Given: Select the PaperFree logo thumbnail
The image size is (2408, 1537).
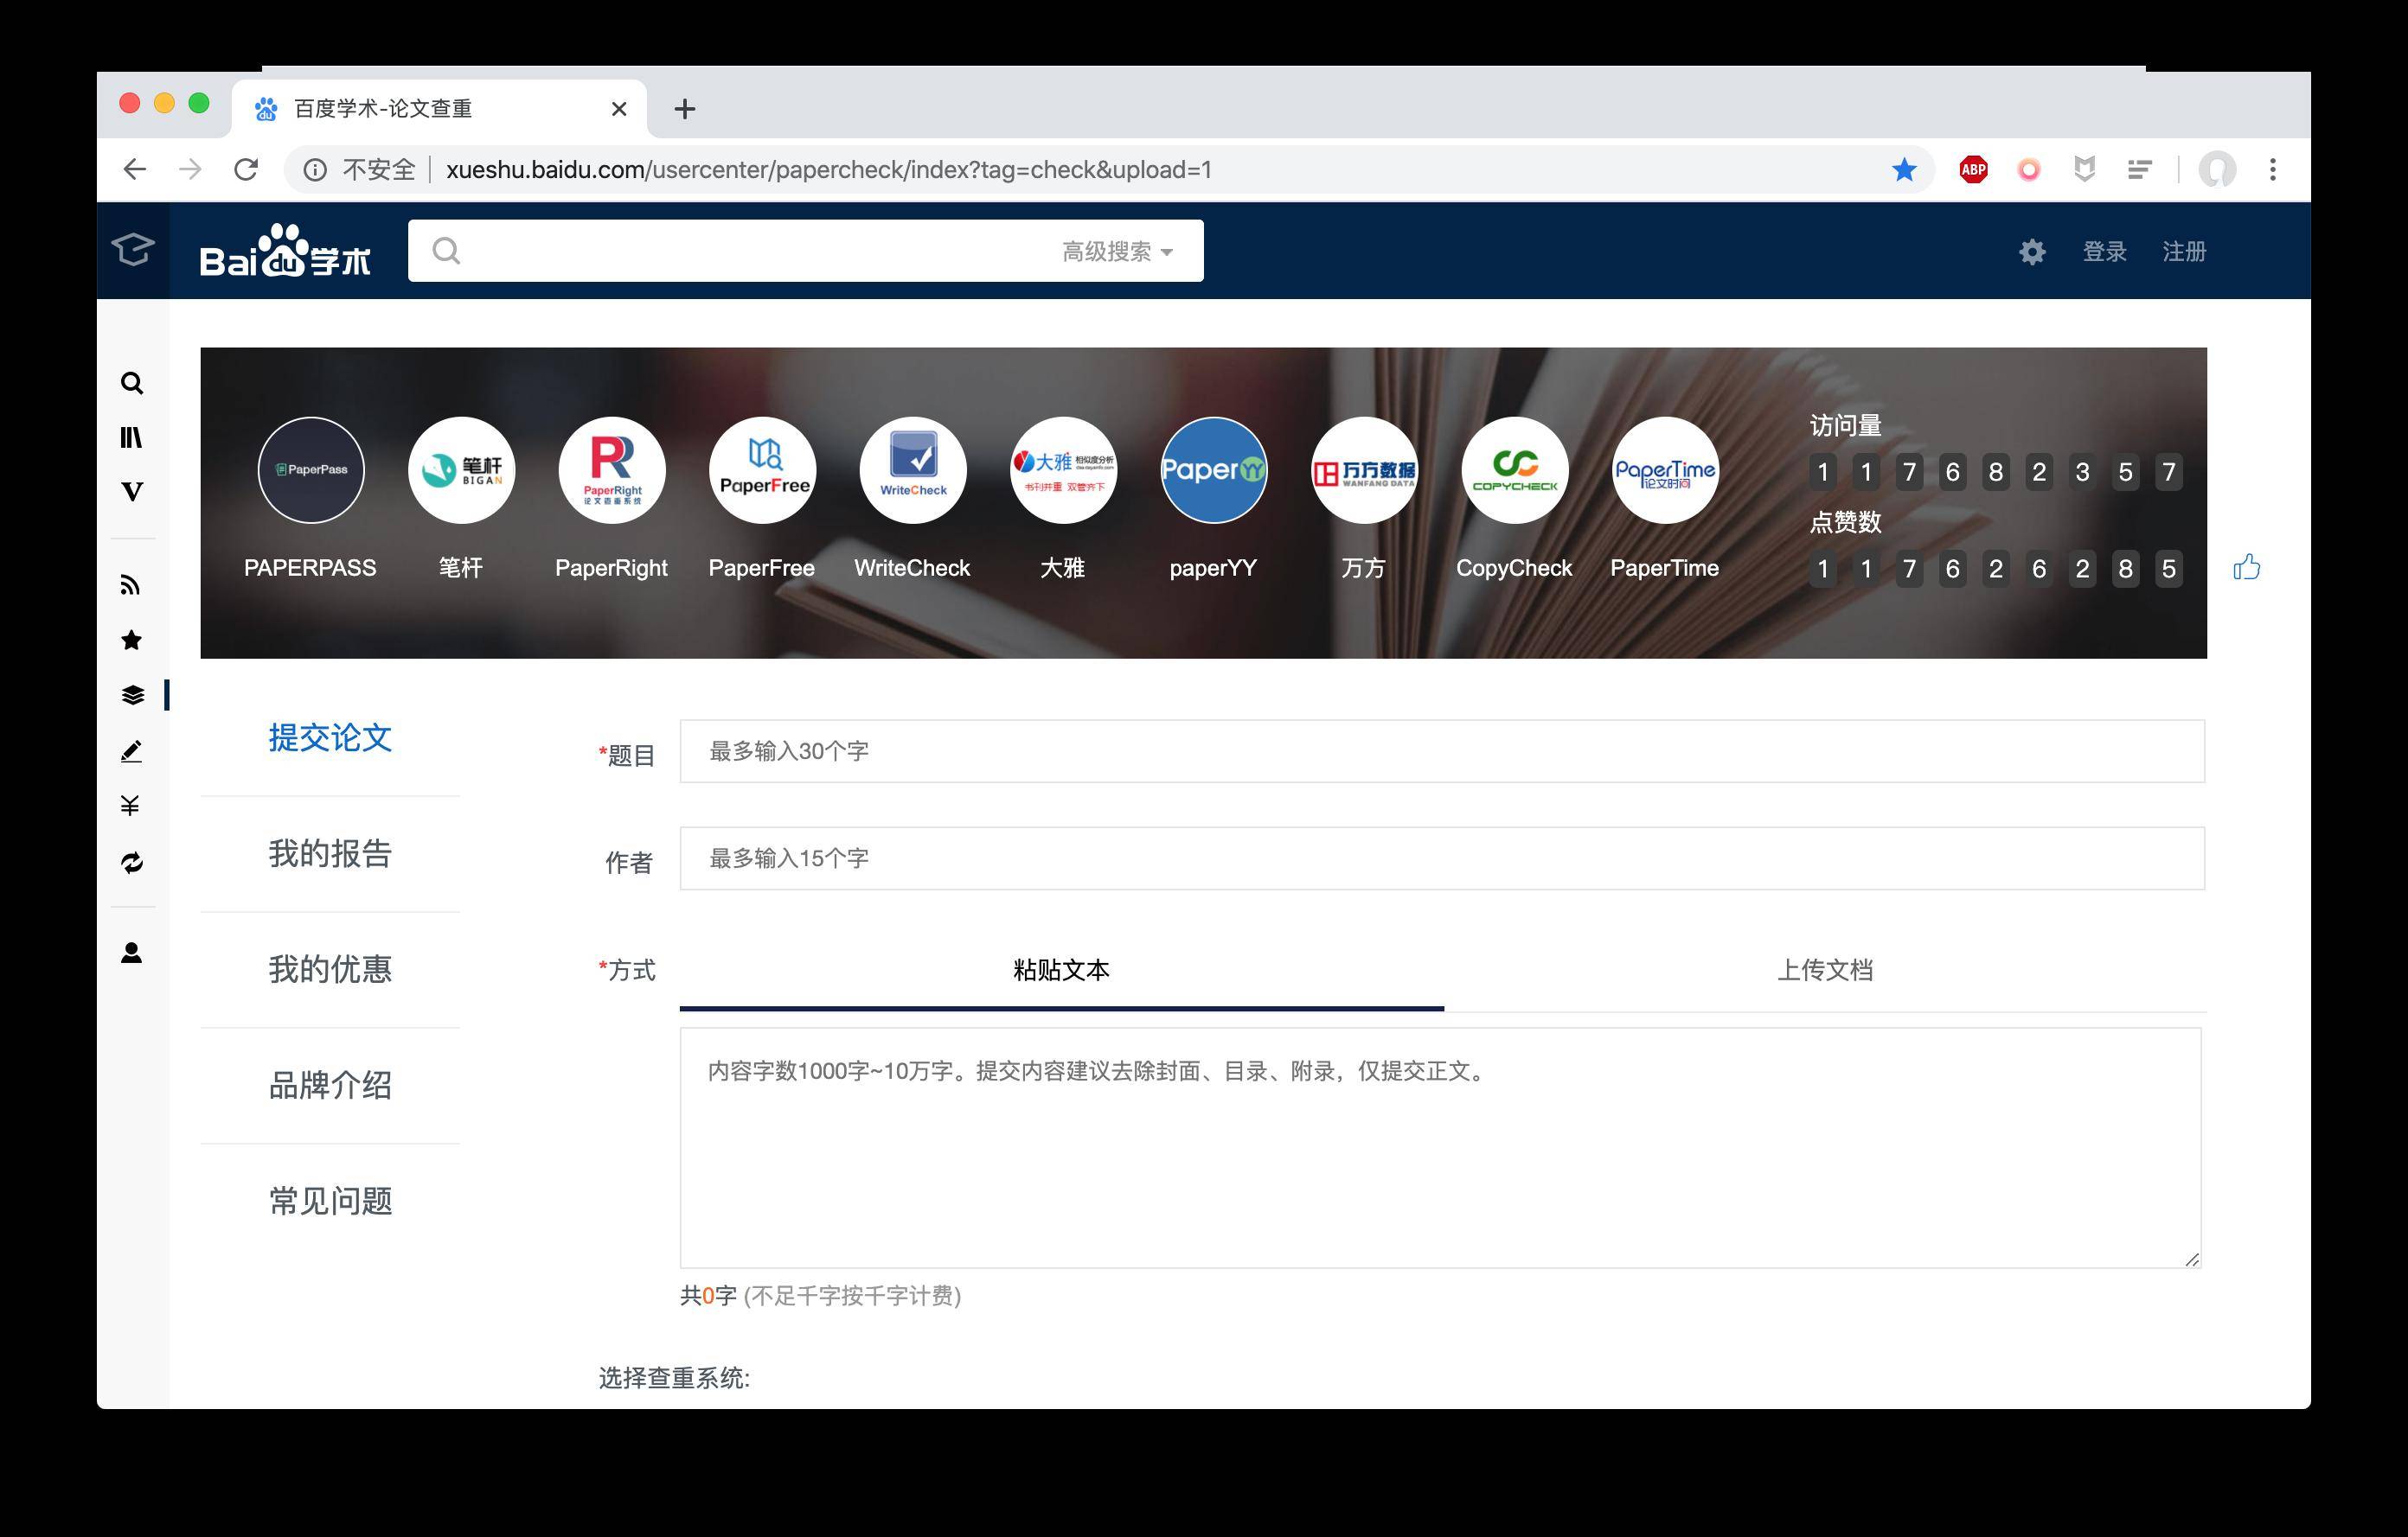Looking at the screenshot, I should tap(763, 469).
